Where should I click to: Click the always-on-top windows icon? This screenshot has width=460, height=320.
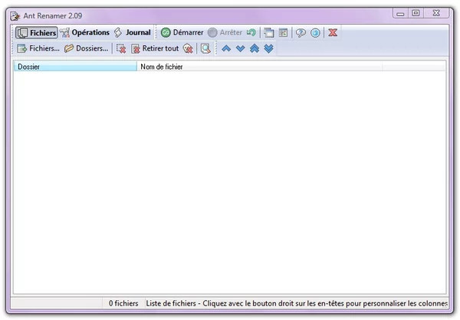(x=269, y=32)
